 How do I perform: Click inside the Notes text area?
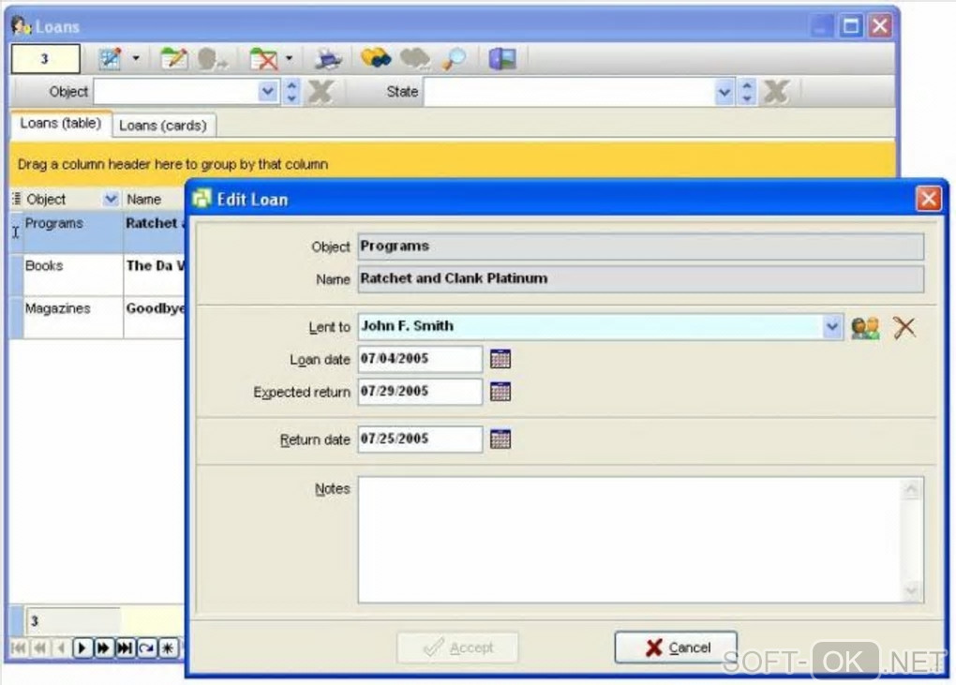click(x=629, y=541)
